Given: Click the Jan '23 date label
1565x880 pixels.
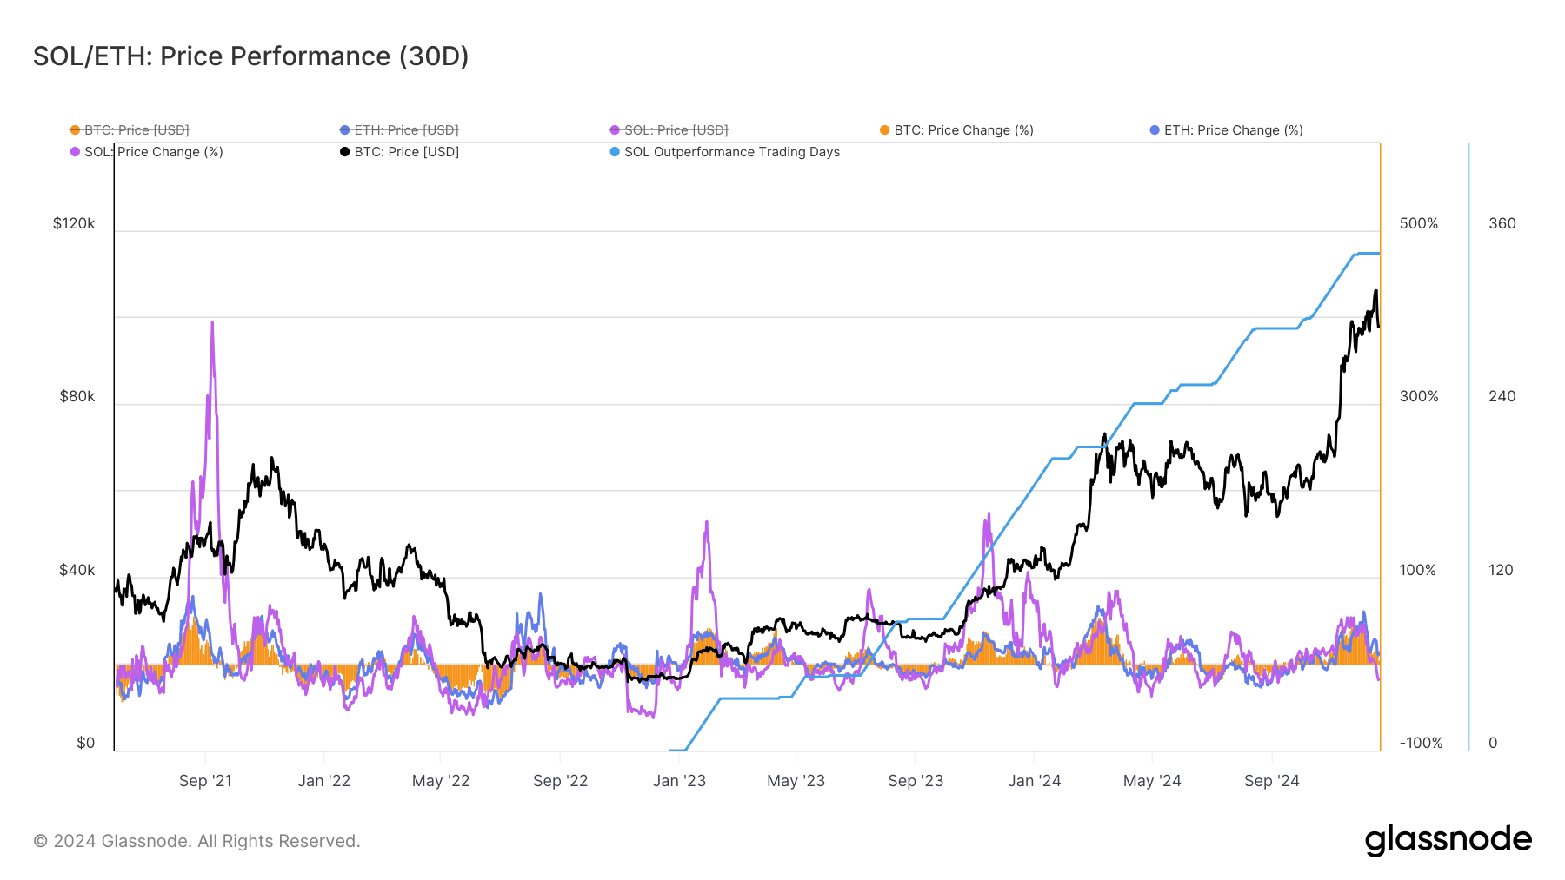Looking at the screenshot, I should [679, 781].
